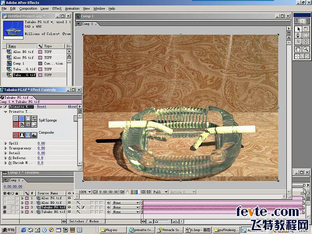The width and height of the screenshot is (312, 234).
Task: Select the arrow Selection tool
Action: click(x=298, y=29)
